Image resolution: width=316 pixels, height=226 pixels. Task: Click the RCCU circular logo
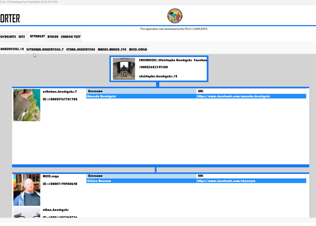[175, 16]
